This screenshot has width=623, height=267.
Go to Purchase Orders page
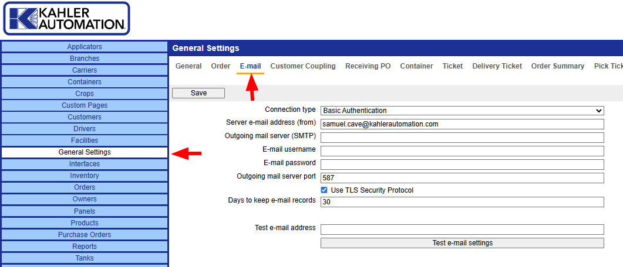[85, 235]
